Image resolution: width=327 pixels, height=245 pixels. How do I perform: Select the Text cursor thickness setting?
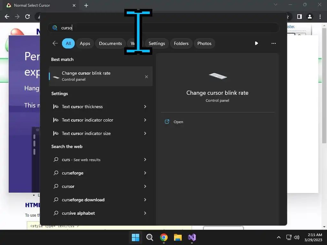101,107
